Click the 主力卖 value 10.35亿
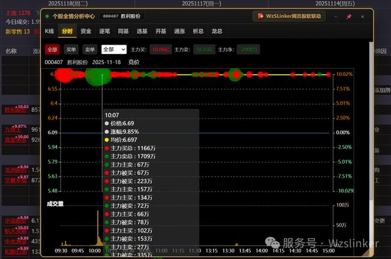 [204, 49]
